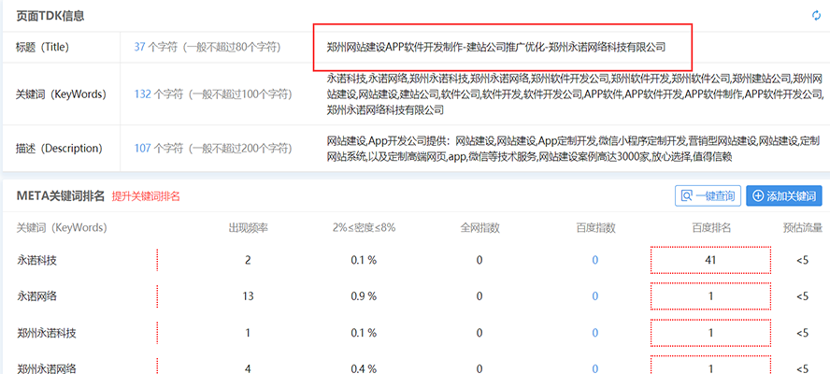Click the 出现频率 column header

click(x=248, y=228)
